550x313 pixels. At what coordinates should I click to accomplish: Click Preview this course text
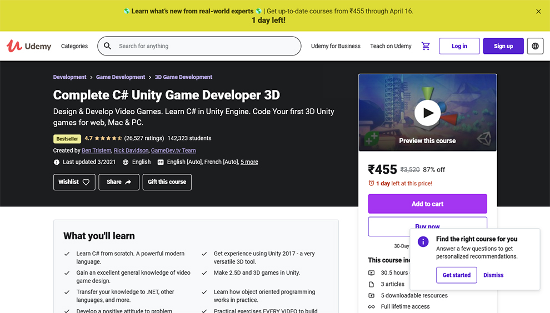427,140
